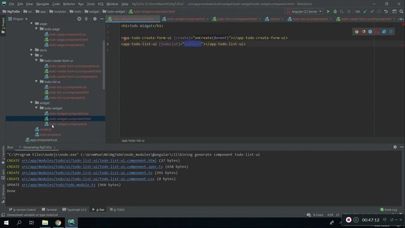
Task: Open the Version Control tool window
Action: (23, 210)
